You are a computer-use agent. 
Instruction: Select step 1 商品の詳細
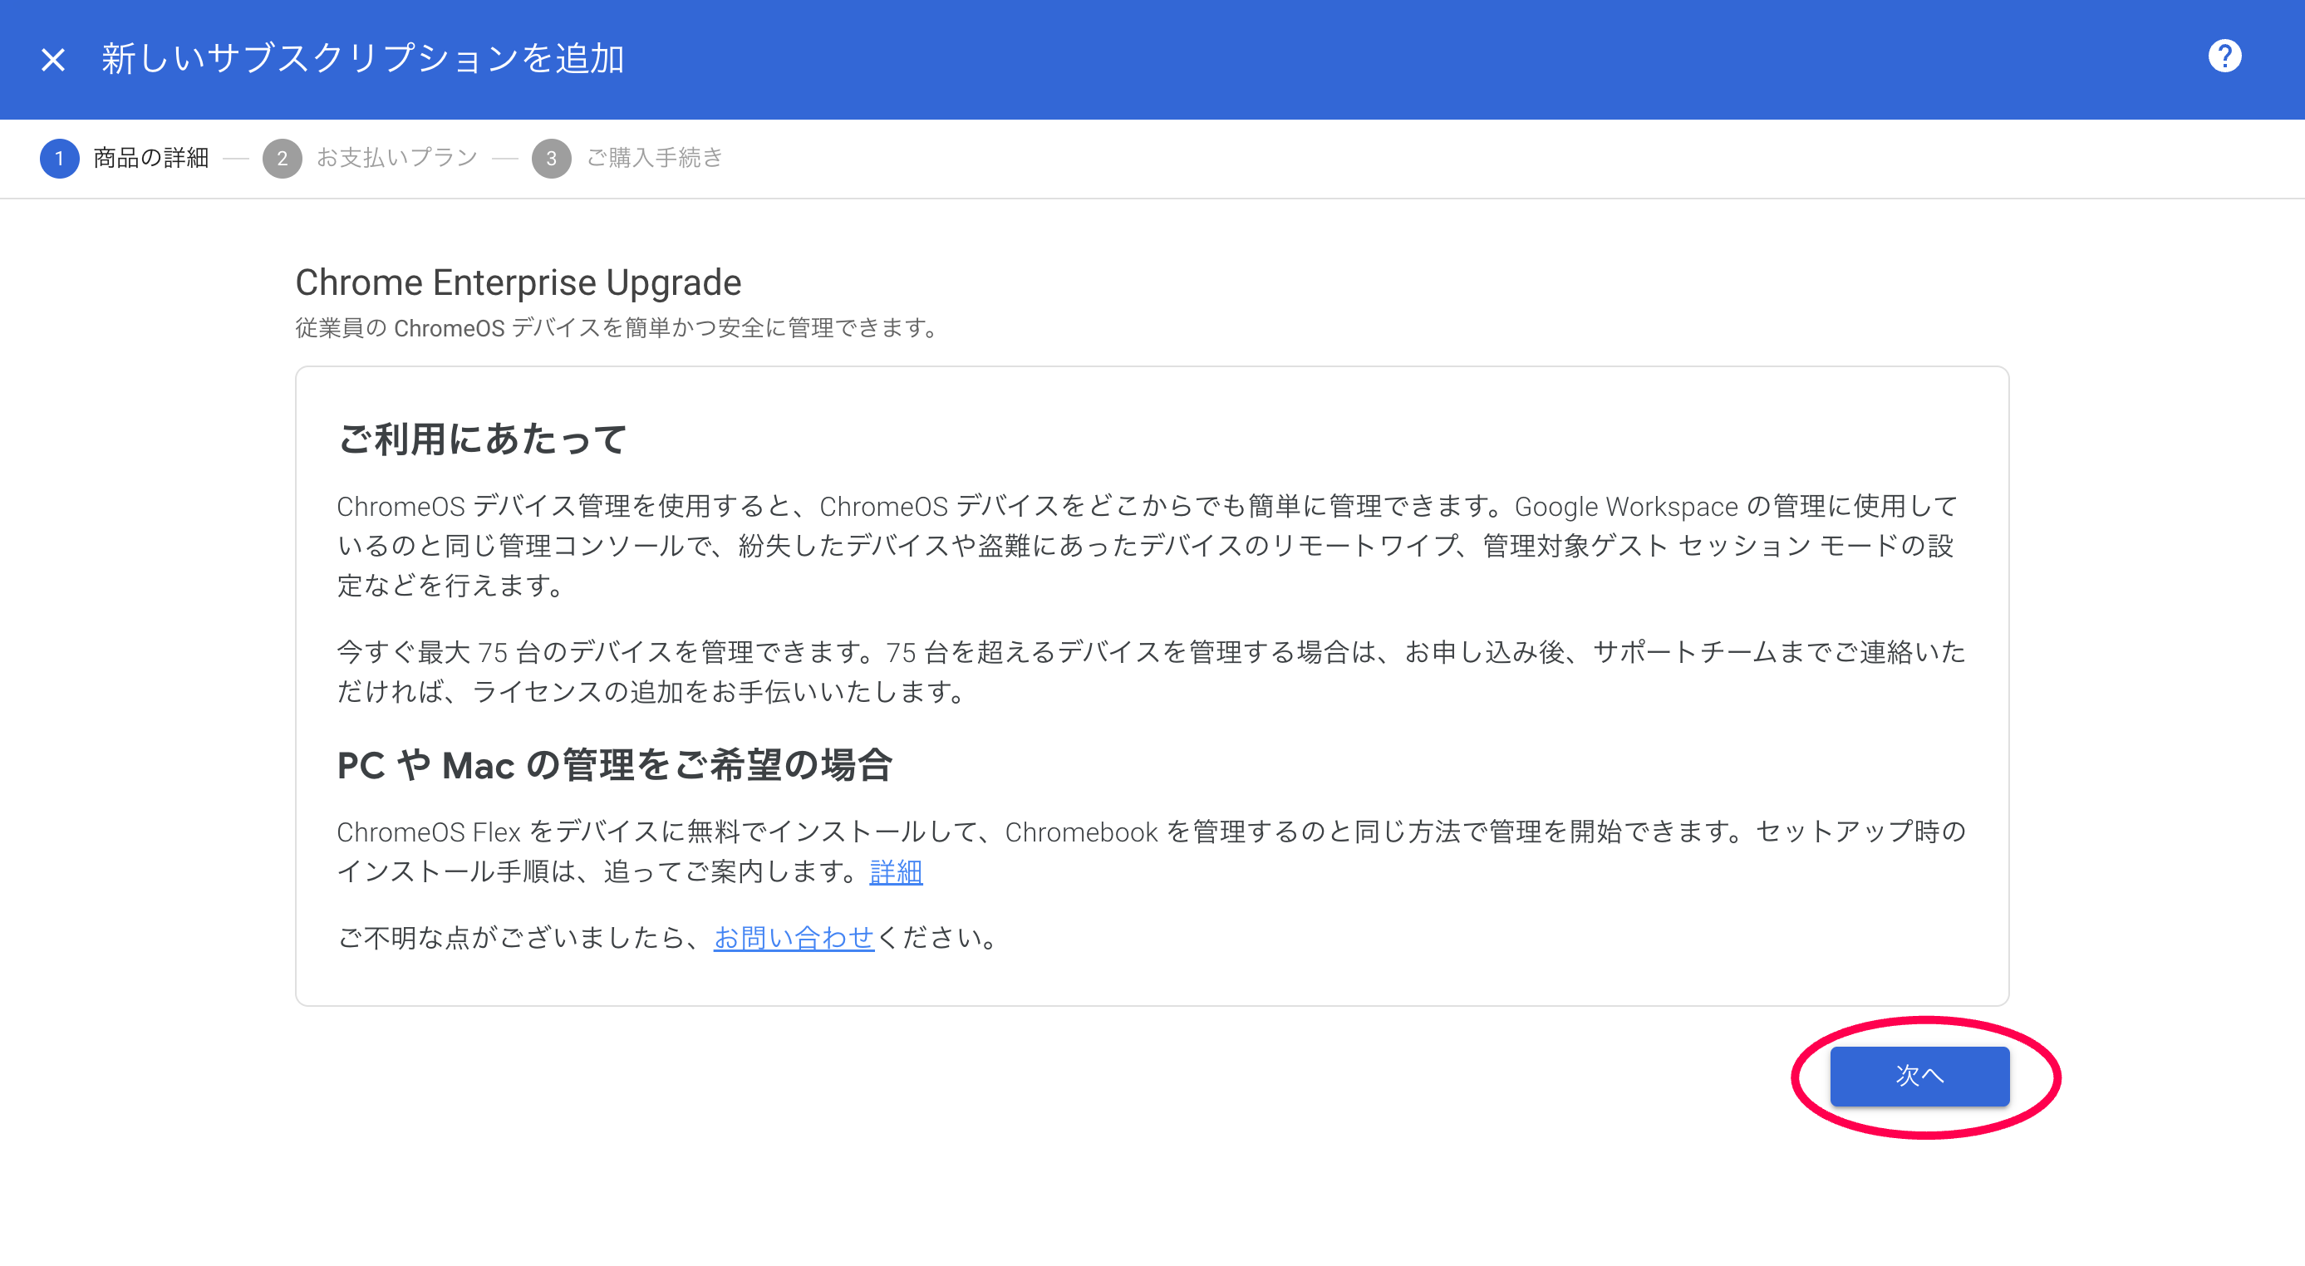125,159
